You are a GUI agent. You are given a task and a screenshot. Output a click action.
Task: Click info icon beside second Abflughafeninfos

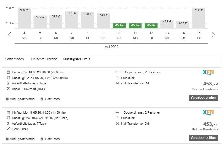click(x=7, y=139)
